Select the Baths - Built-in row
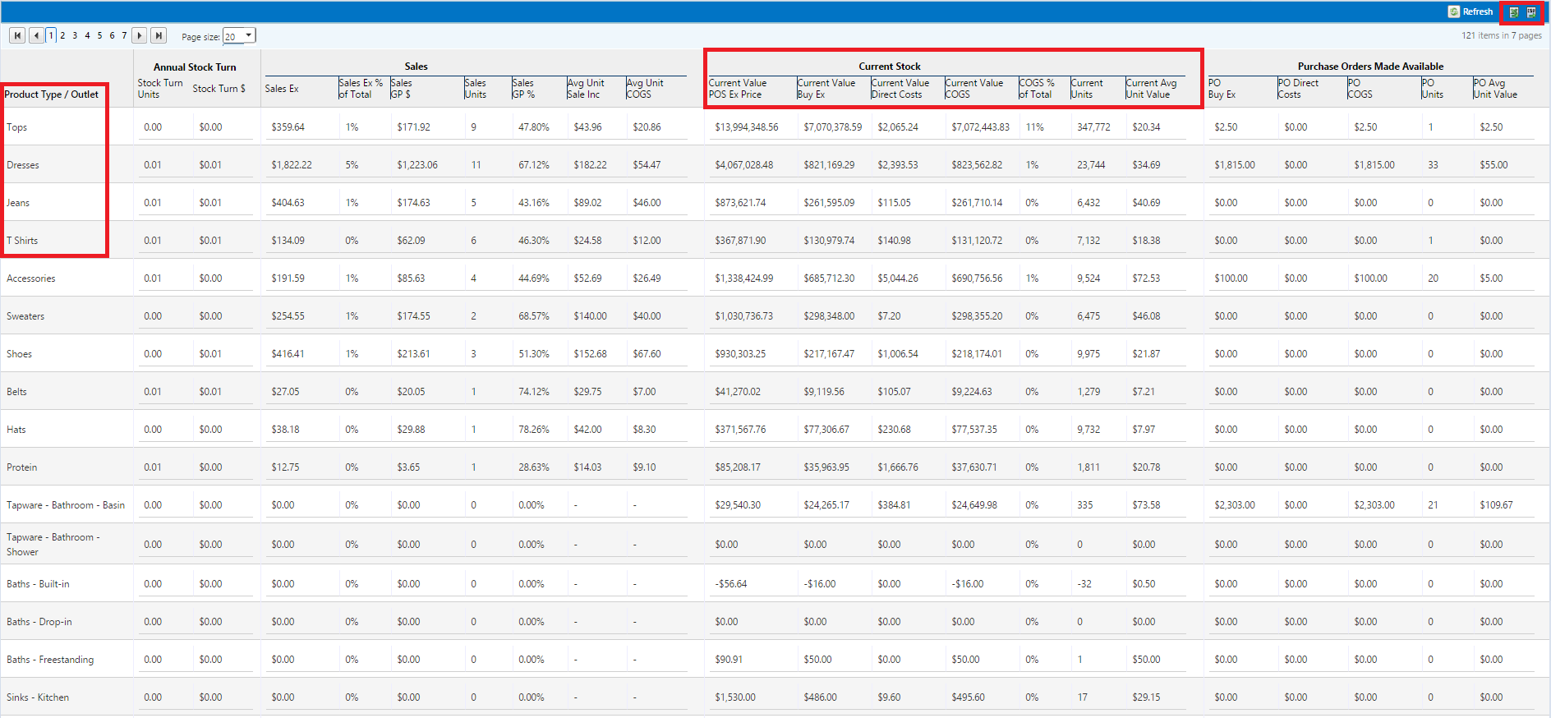This screenshot has width=1551, height=718. [x=775, y=583]
